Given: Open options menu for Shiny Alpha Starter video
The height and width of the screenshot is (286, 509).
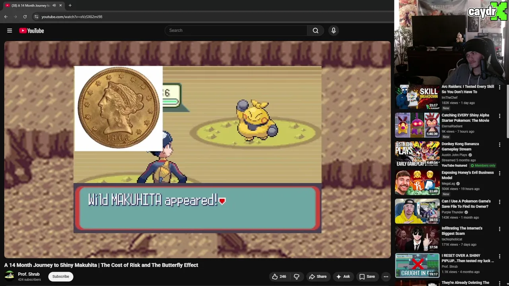Looking at the screenshot, I should [x=499, y=116].
